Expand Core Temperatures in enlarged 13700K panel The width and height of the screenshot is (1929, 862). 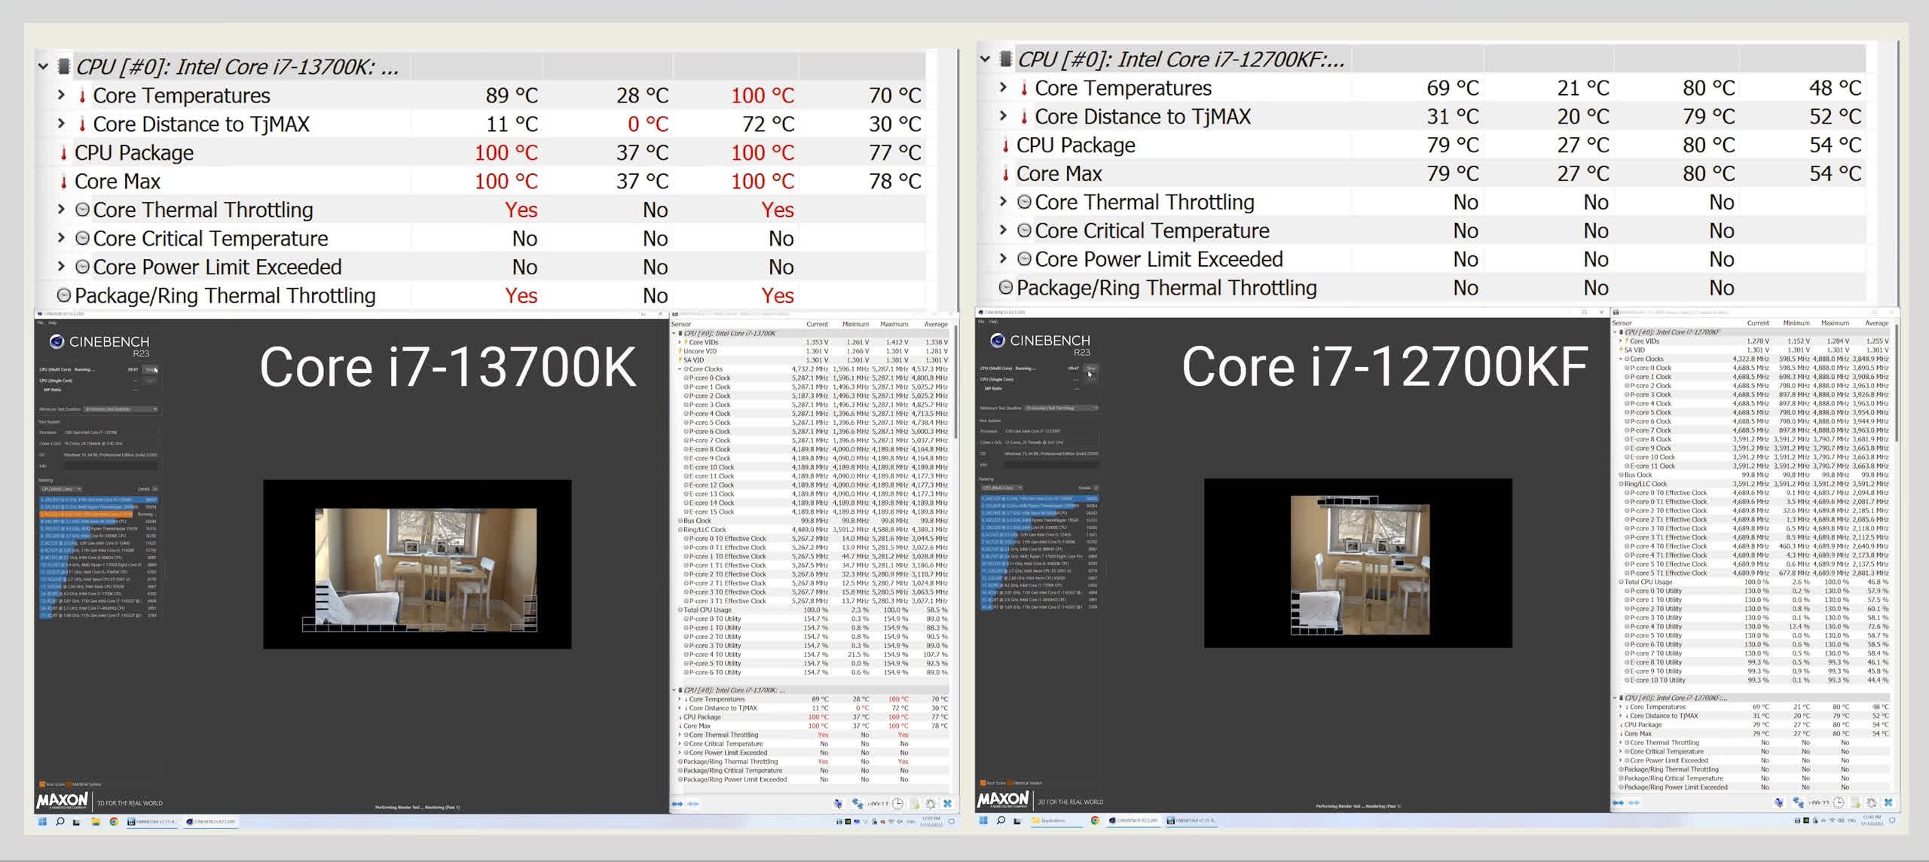point(61,95)
